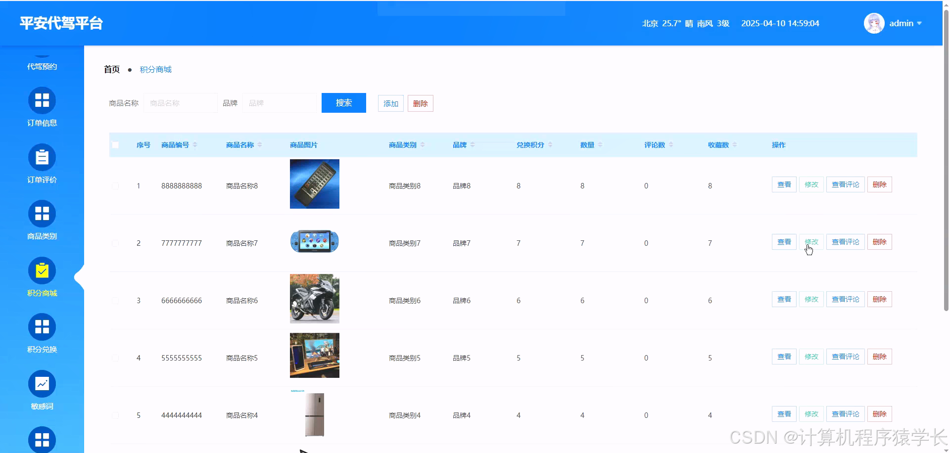The height and width of the screenshot is (453, 950).
Task: Check the row for 商品名称4
Action: (x=115, y=415)
